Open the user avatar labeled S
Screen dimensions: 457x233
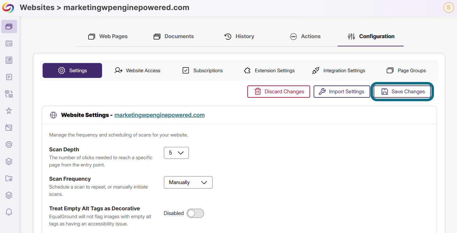point(448,8)
